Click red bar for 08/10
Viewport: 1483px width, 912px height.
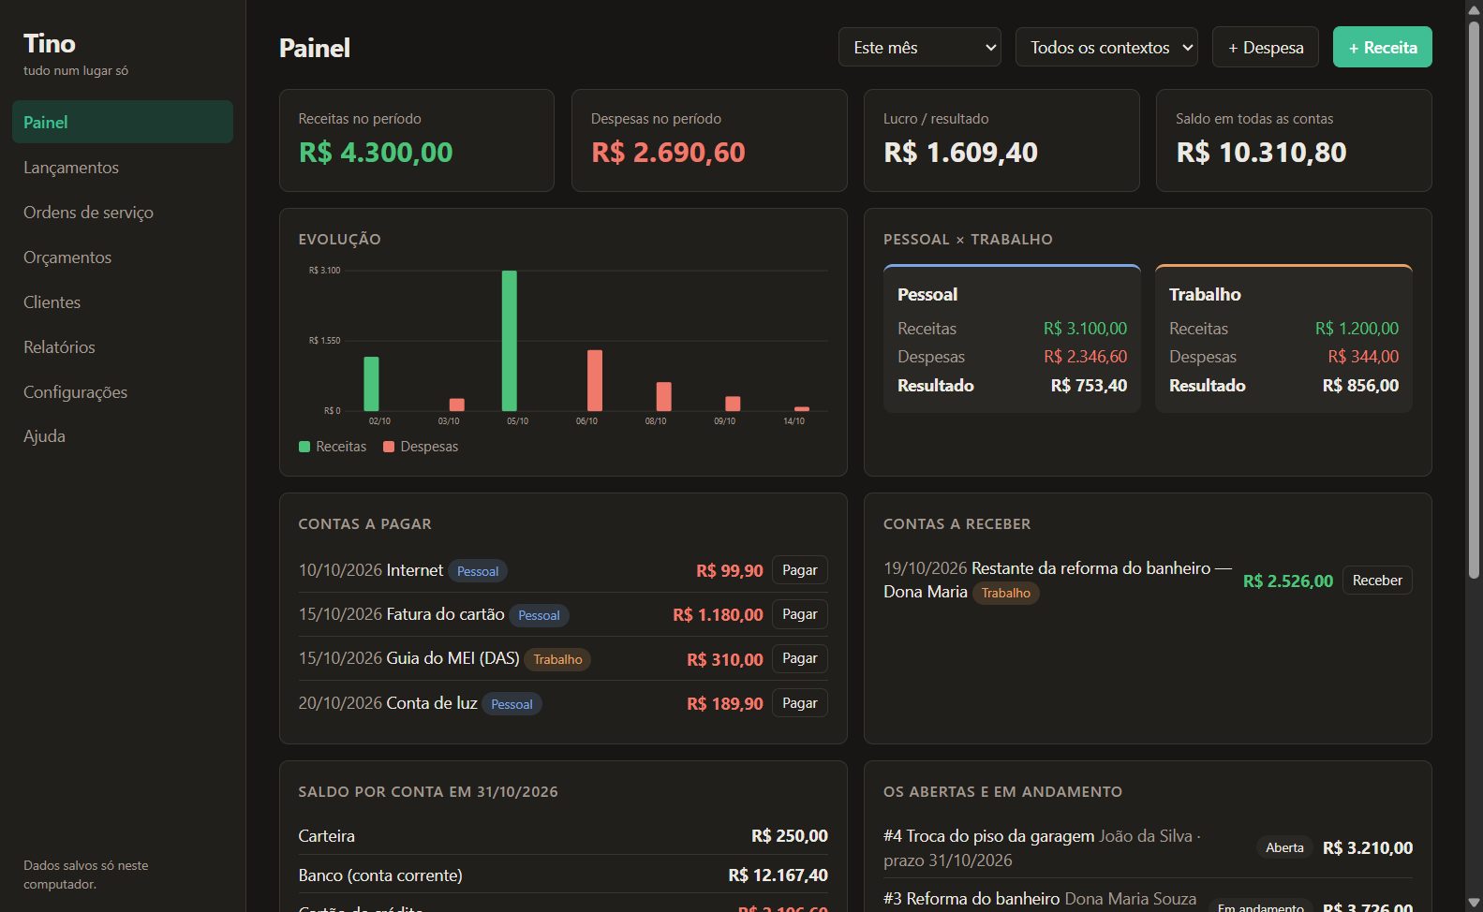(664, 397)
